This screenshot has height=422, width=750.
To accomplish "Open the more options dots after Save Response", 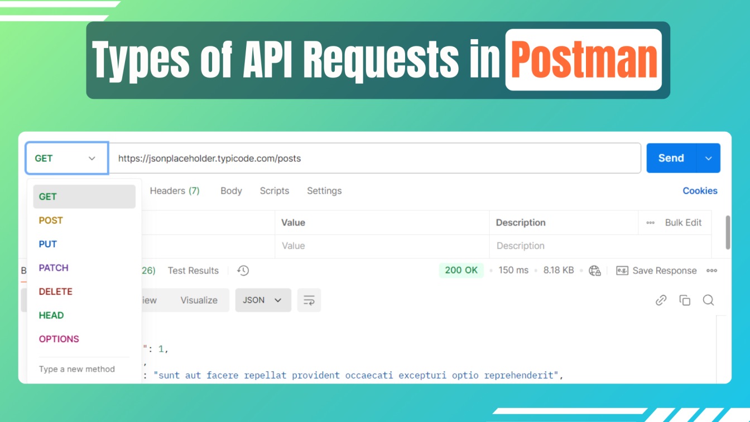I will (711, 271).
